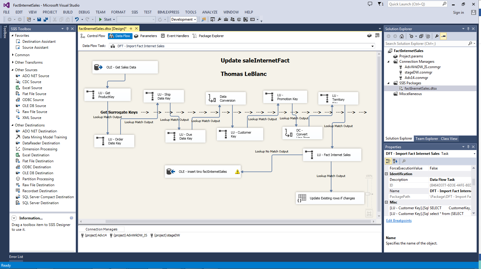Select the Data Conversion component

pos(226,98)
